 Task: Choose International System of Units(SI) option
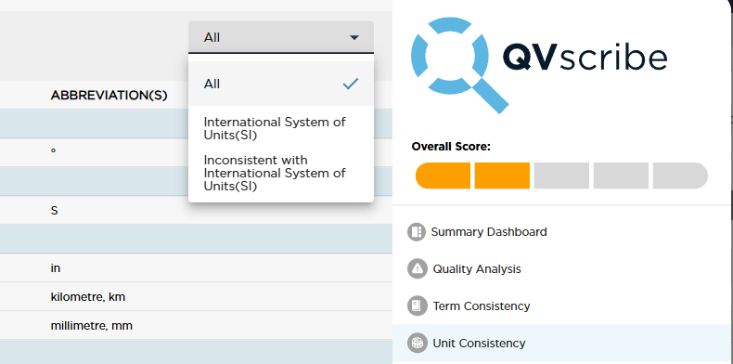coord(281,129)
